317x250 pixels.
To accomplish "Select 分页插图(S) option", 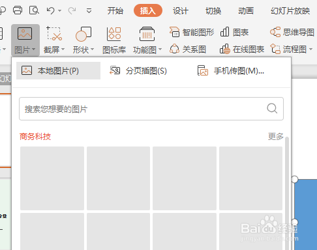I will tap(138, 71).
